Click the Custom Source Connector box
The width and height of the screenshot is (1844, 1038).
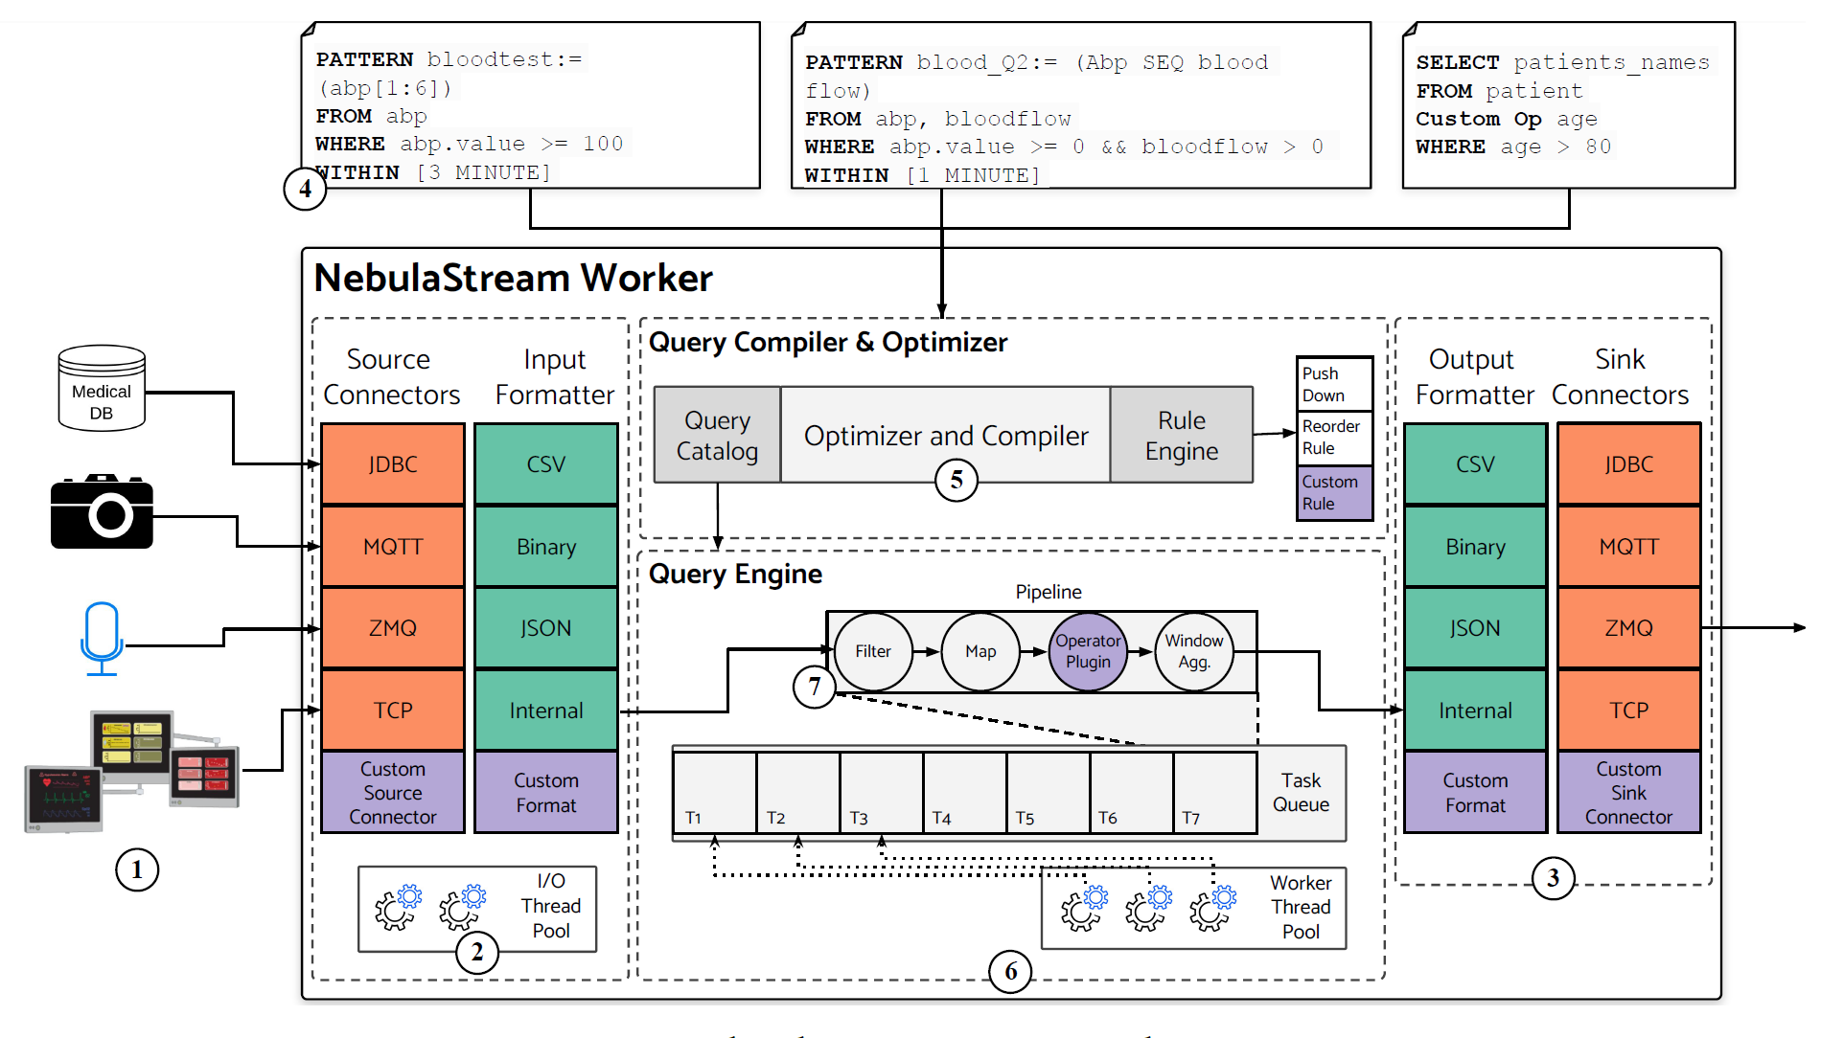(393, 792)
